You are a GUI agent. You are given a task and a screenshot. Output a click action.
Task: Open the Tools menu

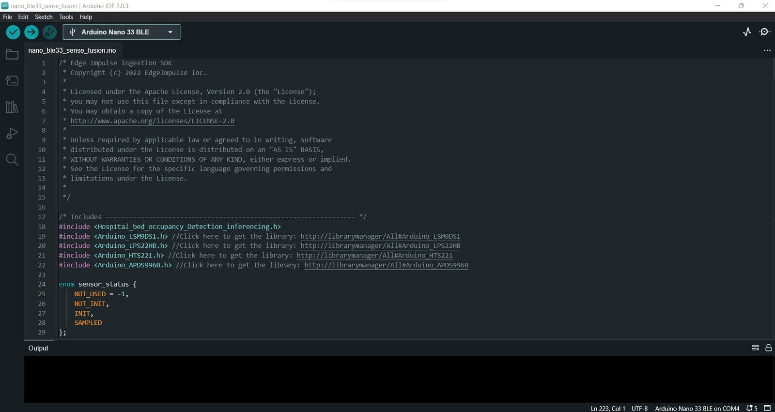click(66, 17)
